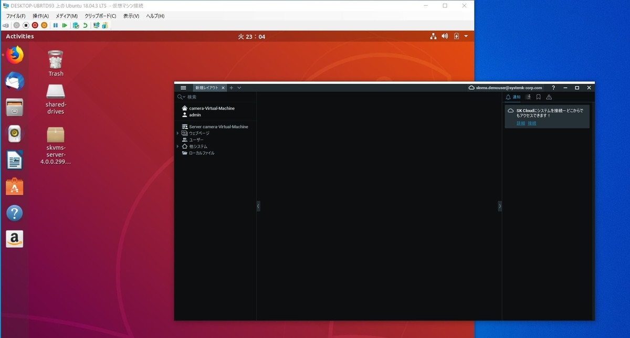Open the ヘルプ(H) menu

point(155,16)
